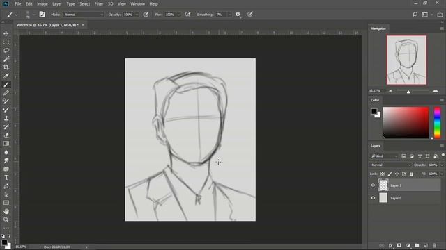Toggle lock image pixels
The height and width of the screenshot is (250, 446).
[x=390, y=174]
